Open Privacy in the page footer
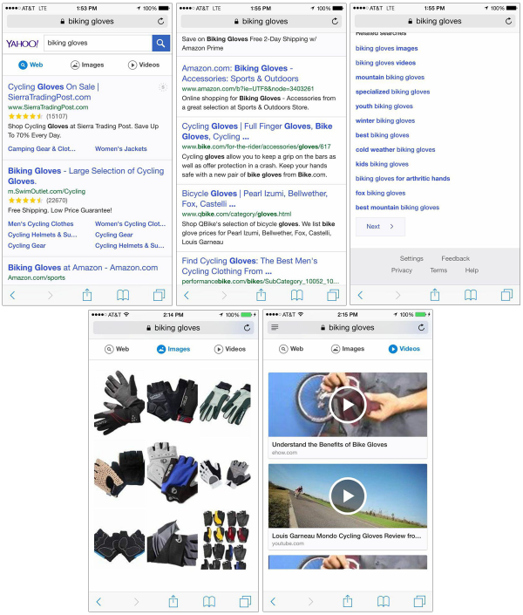The height and width of the screenshot is (615, 523). [402, 270]
